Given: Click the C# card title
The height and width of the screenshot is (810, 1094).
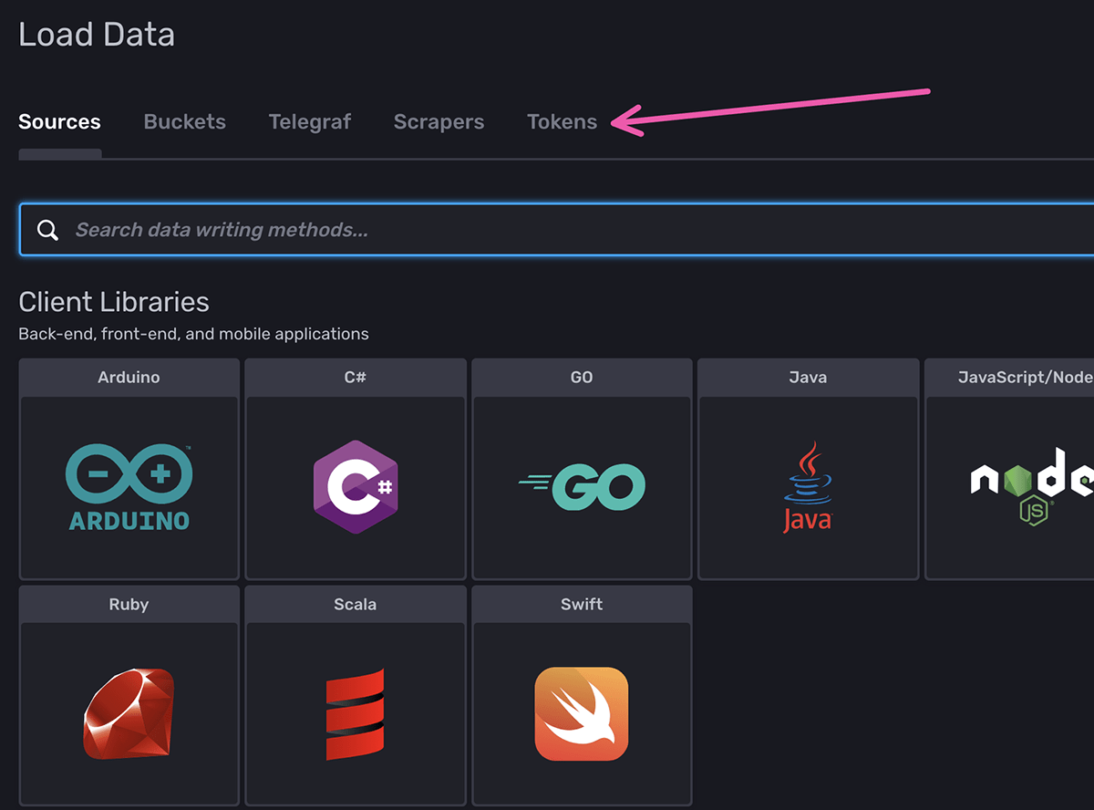Looking at the screenshot, I should pyautogui.click(x=356, y=378).
